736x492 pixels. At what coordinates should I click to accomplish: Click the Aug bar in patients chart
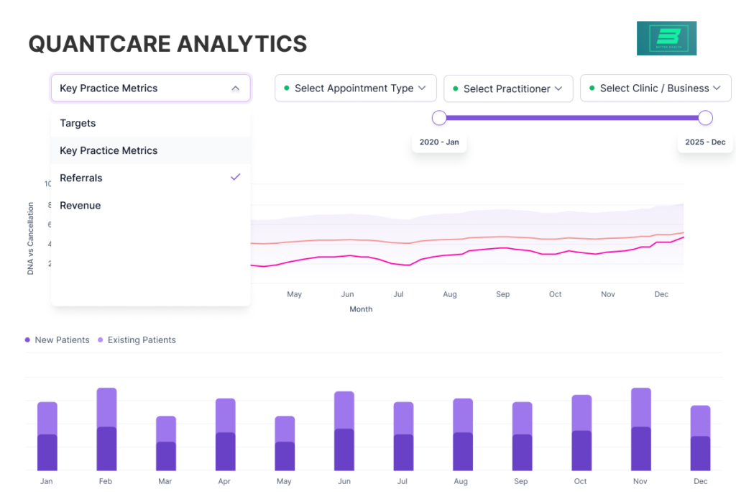463,434
